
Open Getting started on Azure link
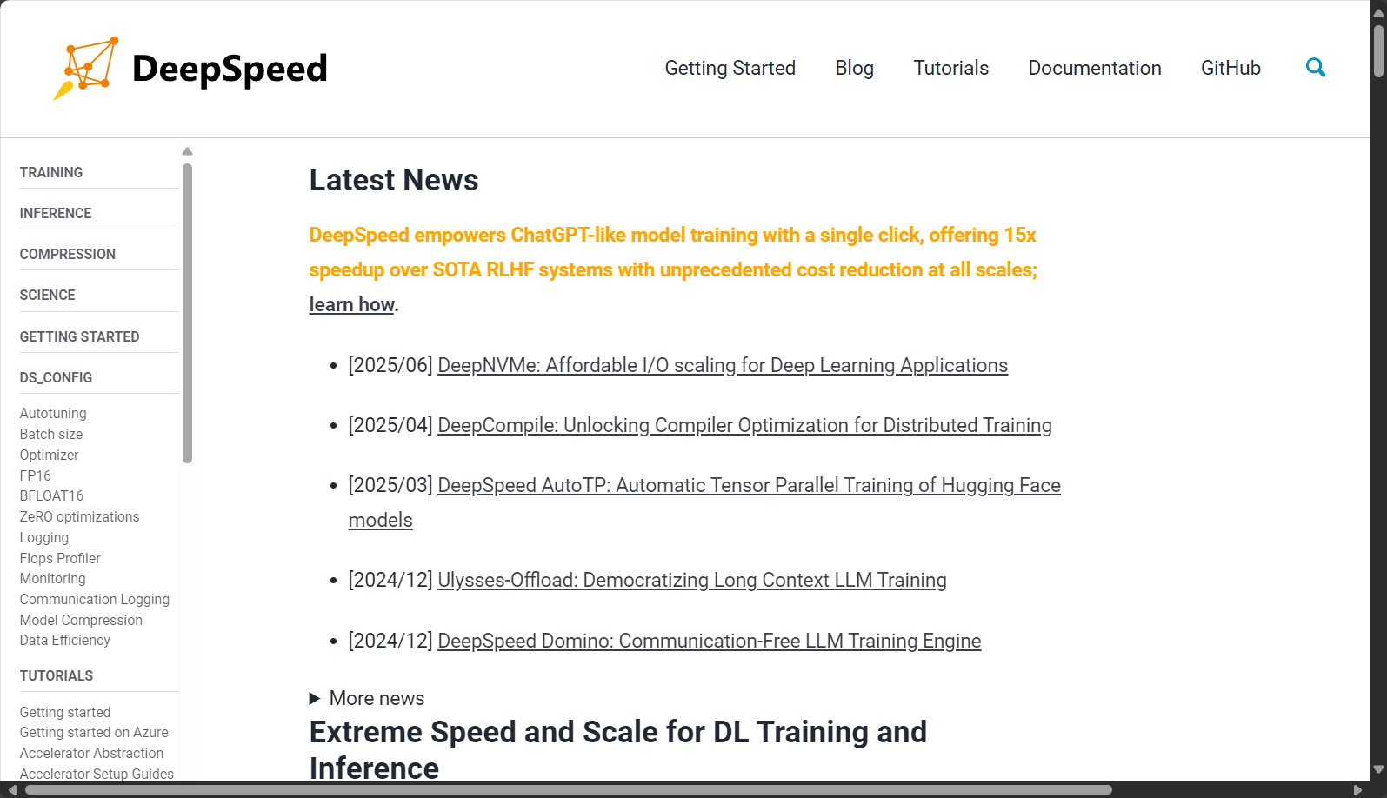tap(94, 732)
